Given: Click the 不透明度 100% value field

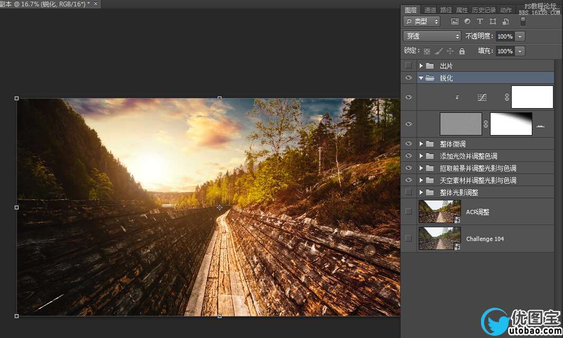Looking at the screenshot, I should coord(505,36).
